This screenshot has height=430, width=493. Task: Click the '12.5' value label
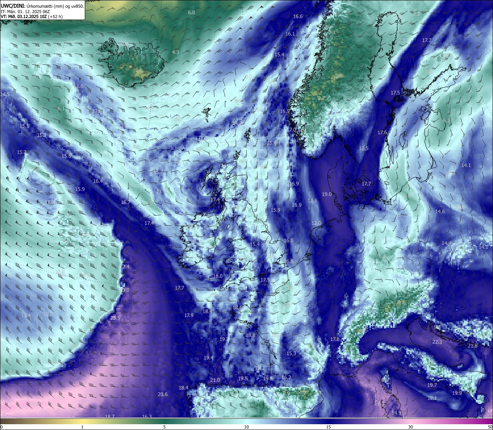click(364, 148)
